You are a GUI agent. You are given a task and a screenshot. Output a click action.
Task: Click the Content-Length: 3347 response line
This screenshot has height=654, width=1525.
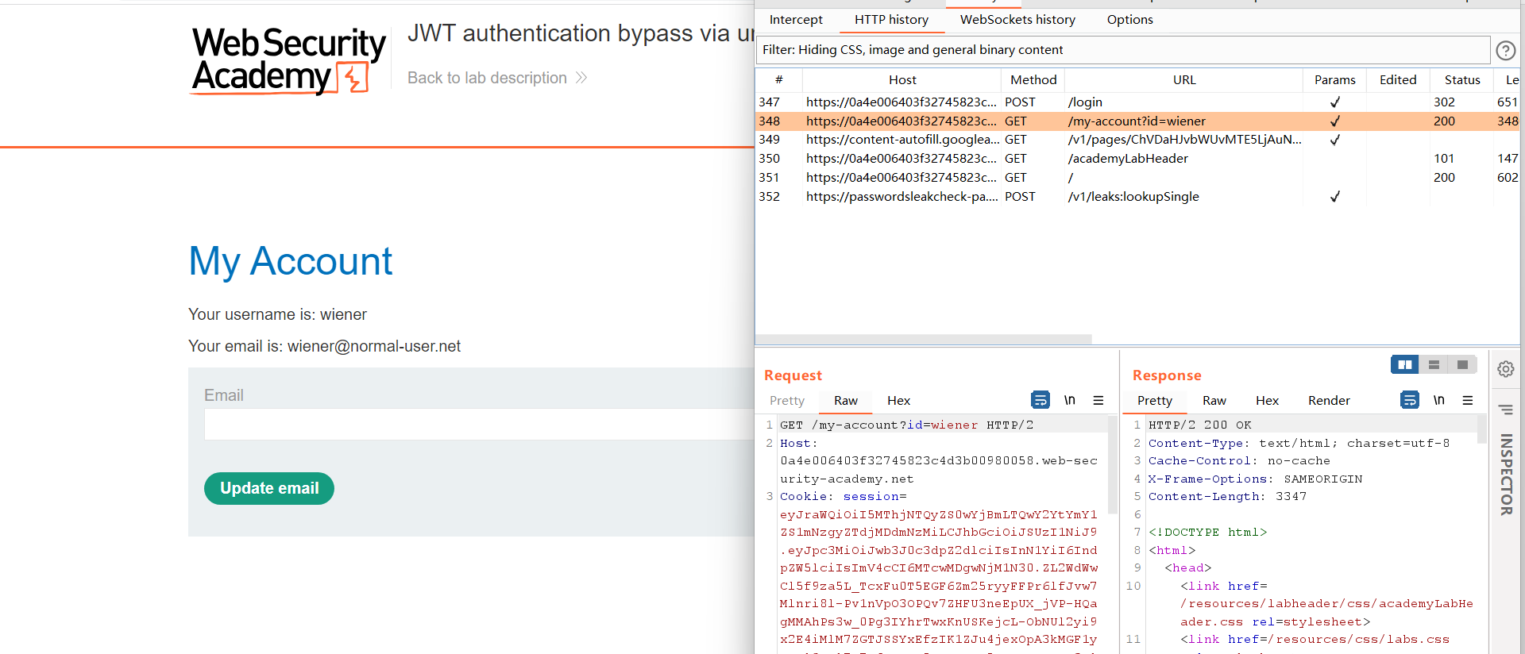[x=1227, y=497]
